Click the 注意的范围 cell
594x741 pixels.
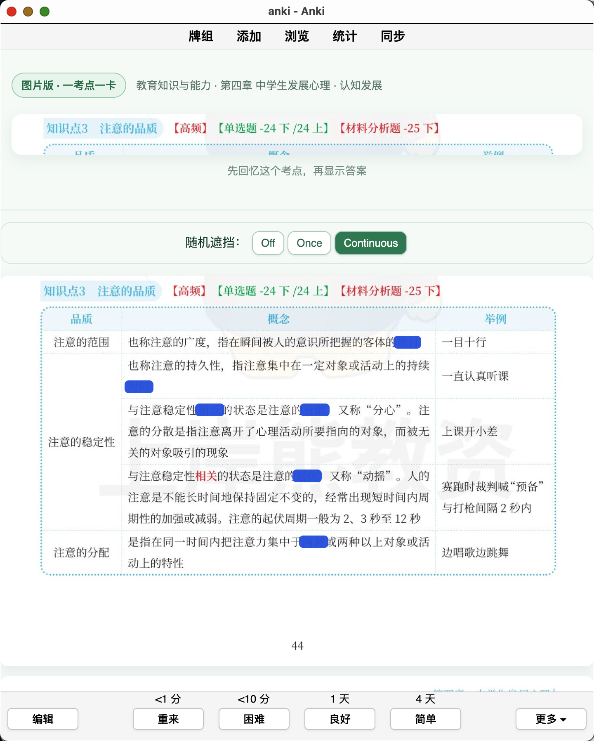pyautogui.click(x=82, y=342)
